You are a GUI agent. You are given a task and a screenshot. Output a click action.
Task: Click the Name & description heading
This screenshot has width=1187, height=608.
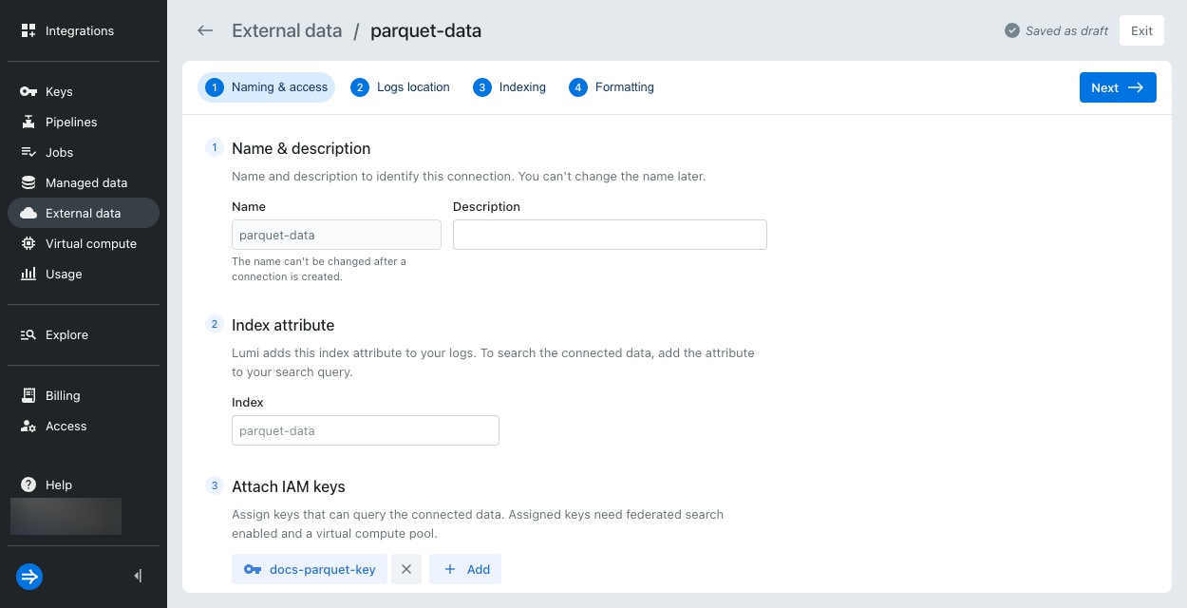(301, 148)
